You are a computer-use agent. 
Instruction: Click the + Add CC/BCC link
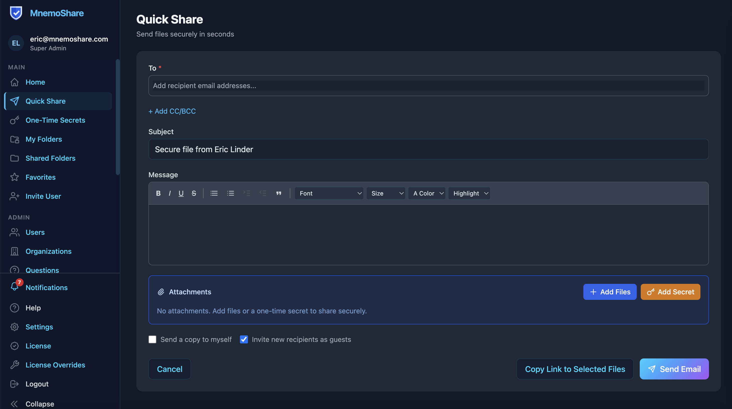[172, 111]
